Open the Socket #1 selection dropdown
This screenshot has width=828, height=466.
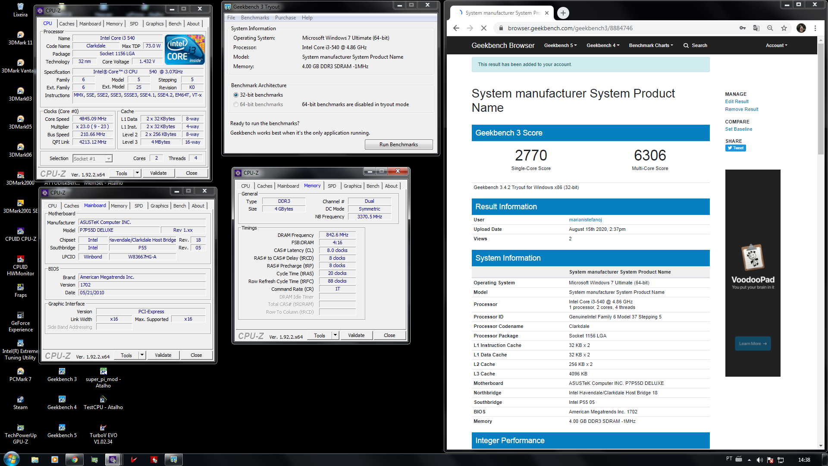pyautogui.click(x=93, y=158)
